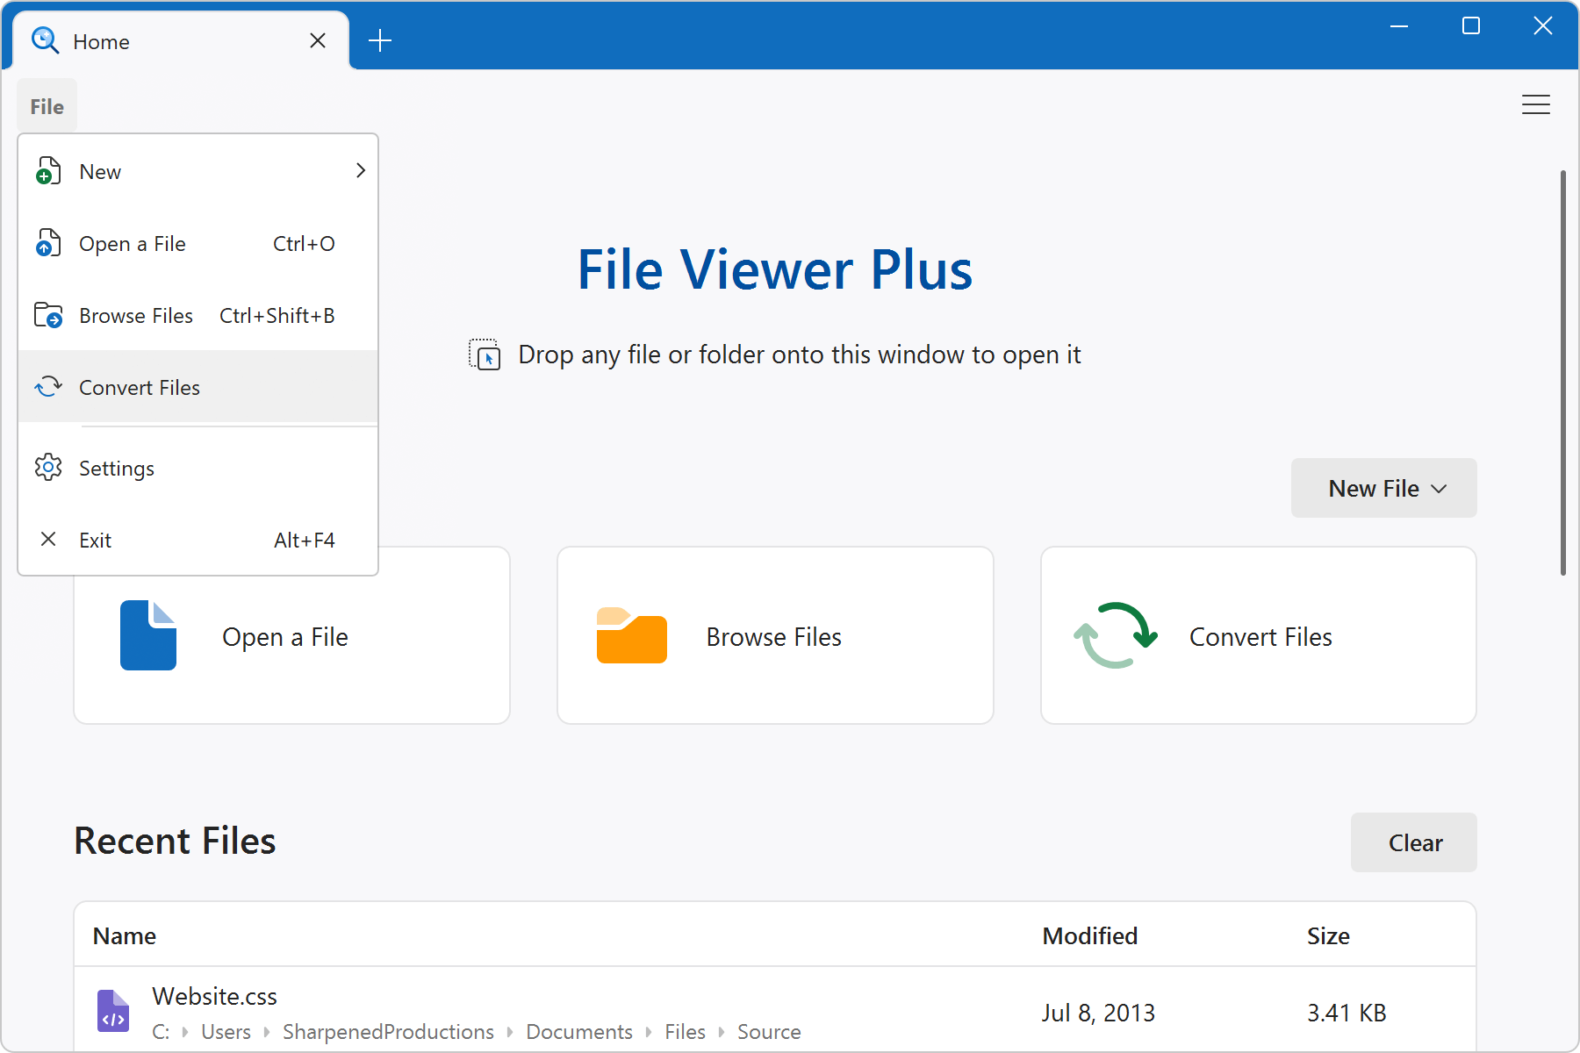Viewport: 1580px width, 1053px height.
Task: Click the Browse Files folder icon in menu
Action: click(48, 315)
